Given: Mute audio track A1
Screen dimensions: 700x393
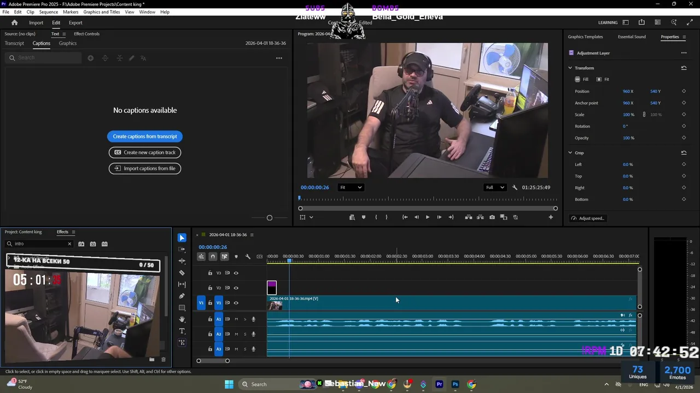Looking at the screenshot, I should click(x=236, y=319).
